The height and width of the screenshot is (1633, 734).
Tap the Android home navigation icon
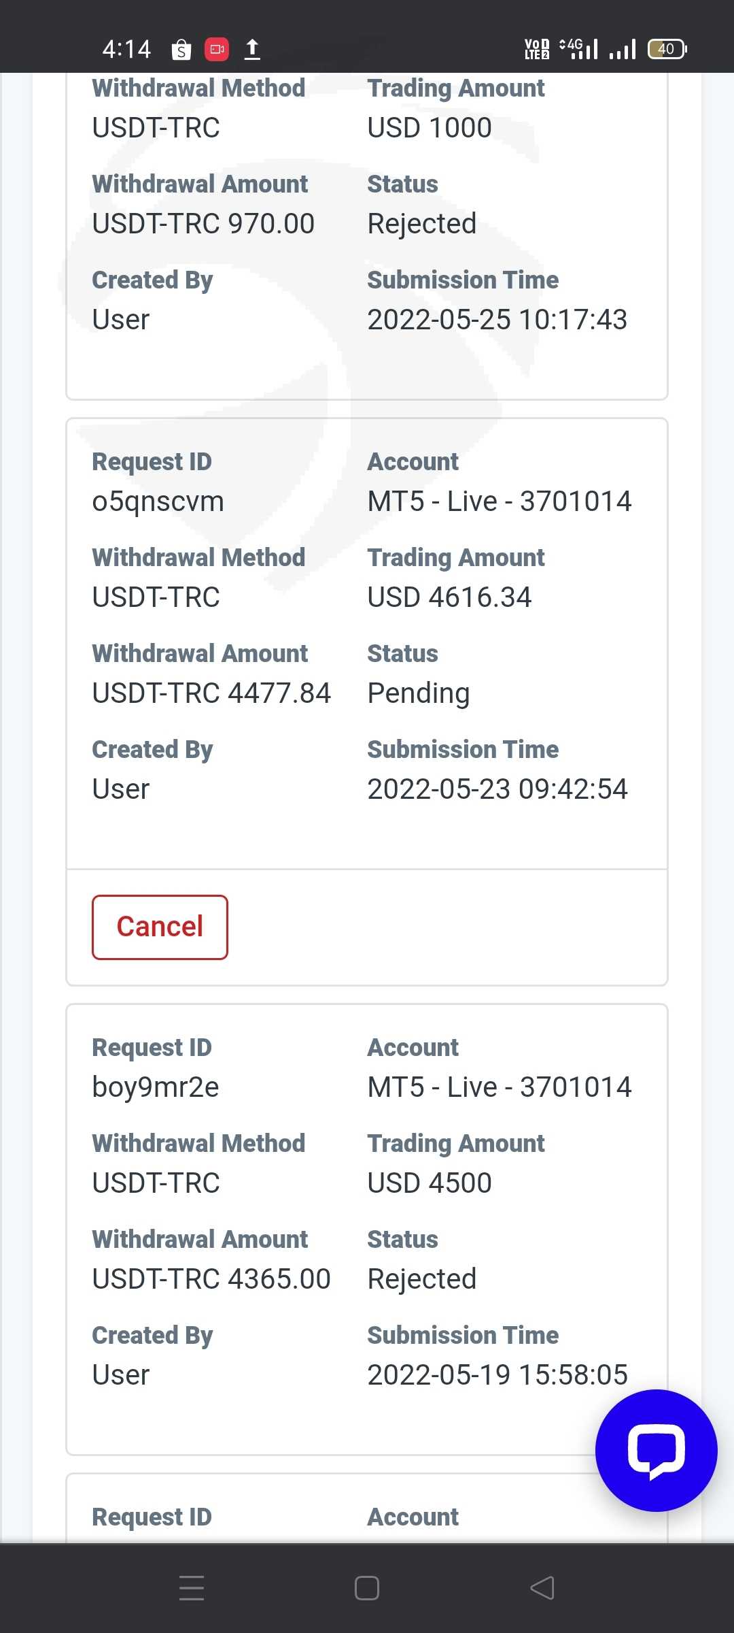pos(367,1588)
